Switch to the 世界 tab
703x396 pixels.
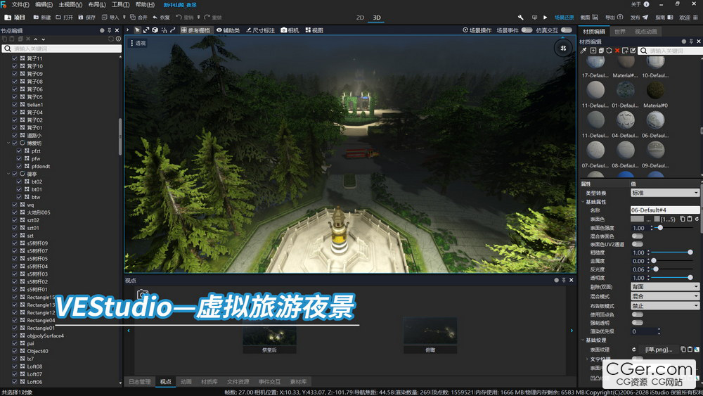coord(620,32)
